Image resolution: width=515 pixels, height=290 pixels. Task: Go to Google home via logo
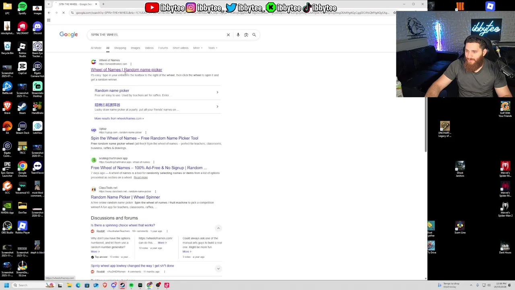point(68,35)
